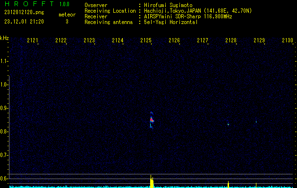The height and width of the screenshot is (188, 297).
Task: Click the 2130 time axis label
Action: tap(288, 40)
